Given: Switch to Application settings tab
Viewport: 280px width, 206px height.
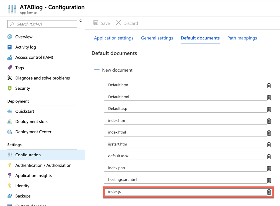Looking at the screenshot, I should point(114,38).
